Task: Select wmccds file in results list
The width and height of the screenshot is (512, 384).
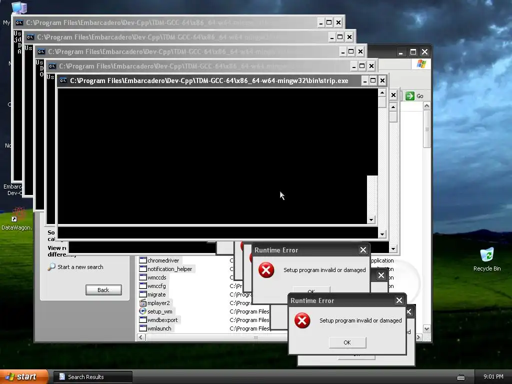Action: 156,277
